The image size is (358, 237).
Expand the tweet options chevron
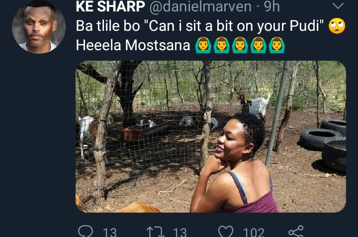tap(338, 6)
